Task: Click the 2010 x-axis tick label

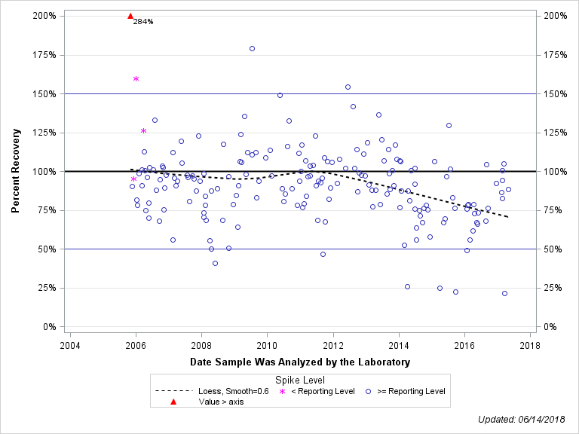Action: point(267,345)
